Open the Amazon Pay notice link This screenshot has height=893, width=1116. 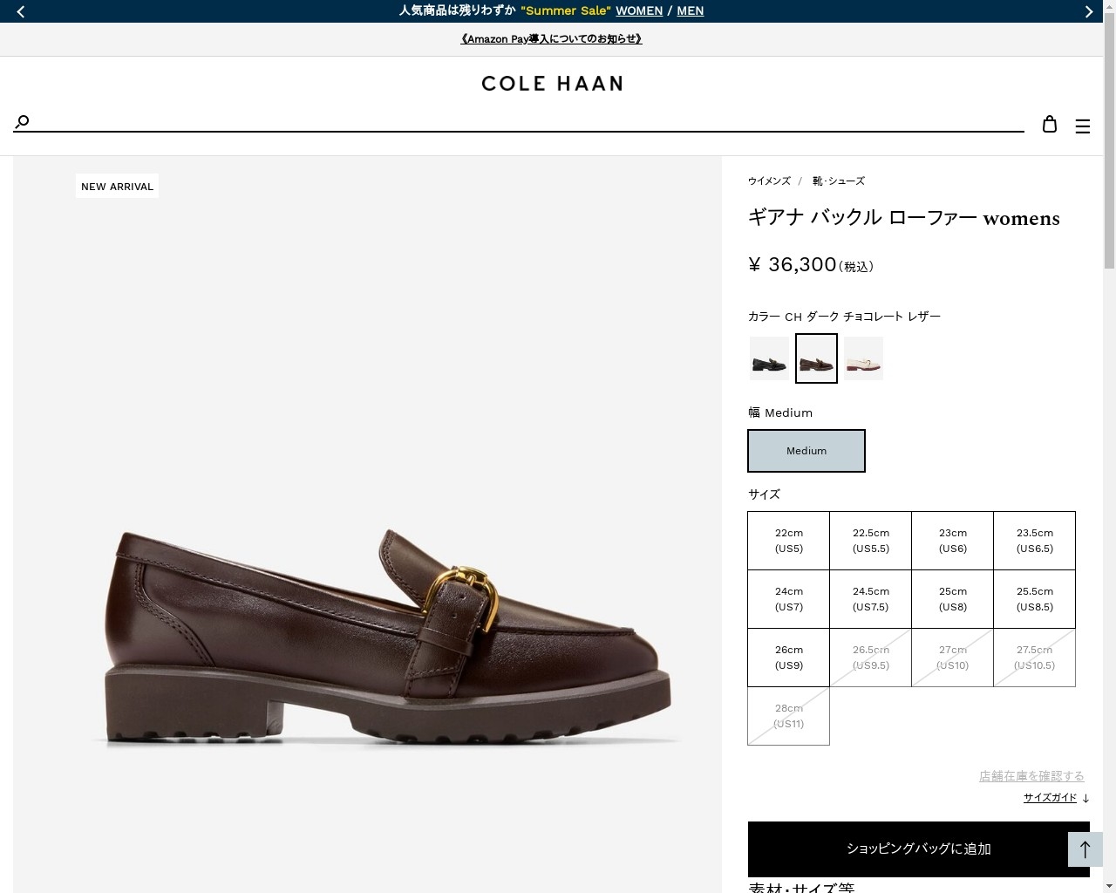551,39
